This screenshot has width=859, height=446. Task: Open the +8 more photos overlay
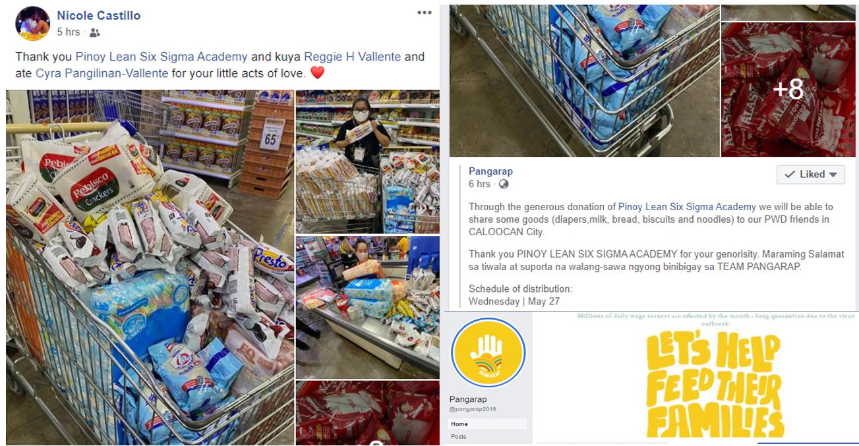[788, 90]
